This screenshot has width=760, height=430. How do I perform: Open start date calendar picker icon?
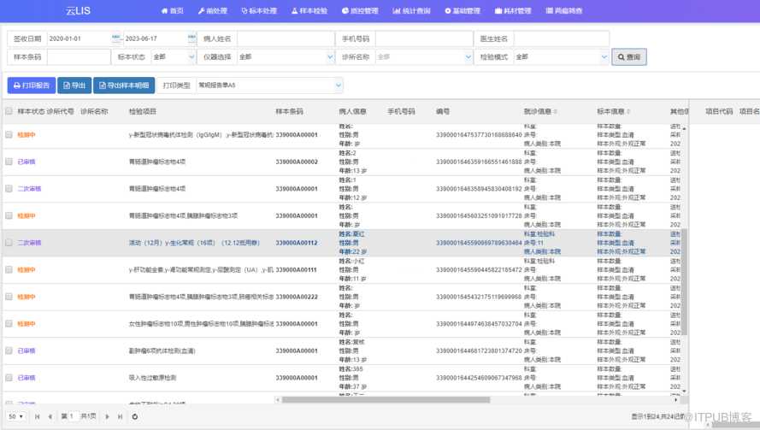pos(116,38)
